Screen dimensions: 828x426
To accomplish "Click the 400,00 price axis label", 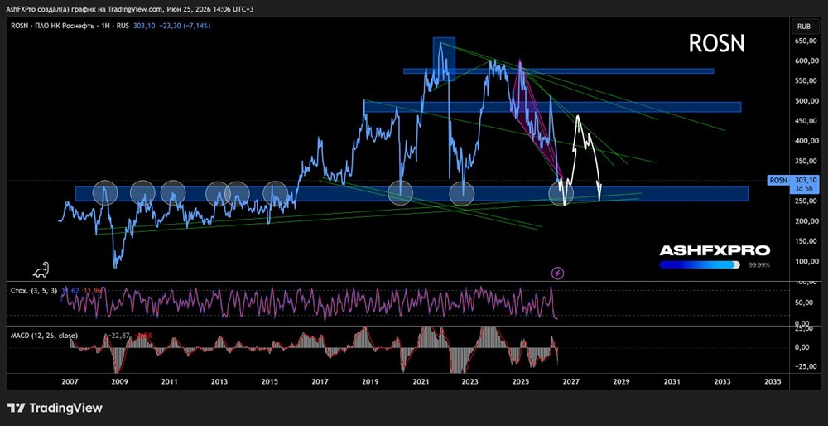I will [x=804, y=141].
